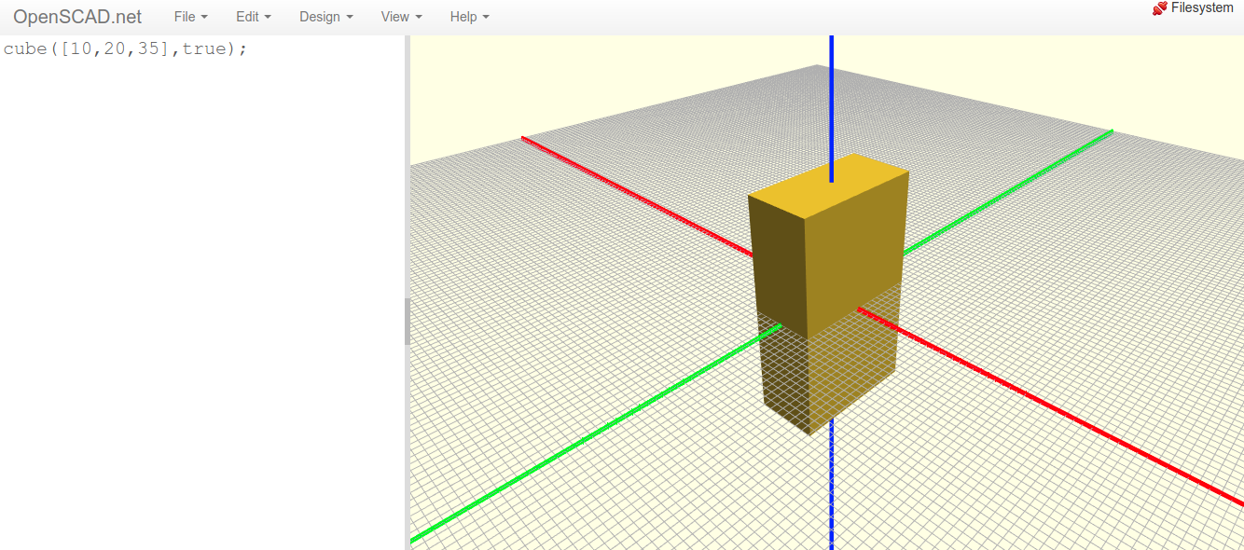
Task: Click the OpenSCAD.net brand link
Action: [x=77, y=17]
